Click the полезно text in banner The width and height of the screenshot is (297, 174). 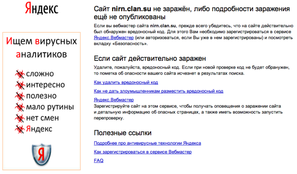[41, 96]
